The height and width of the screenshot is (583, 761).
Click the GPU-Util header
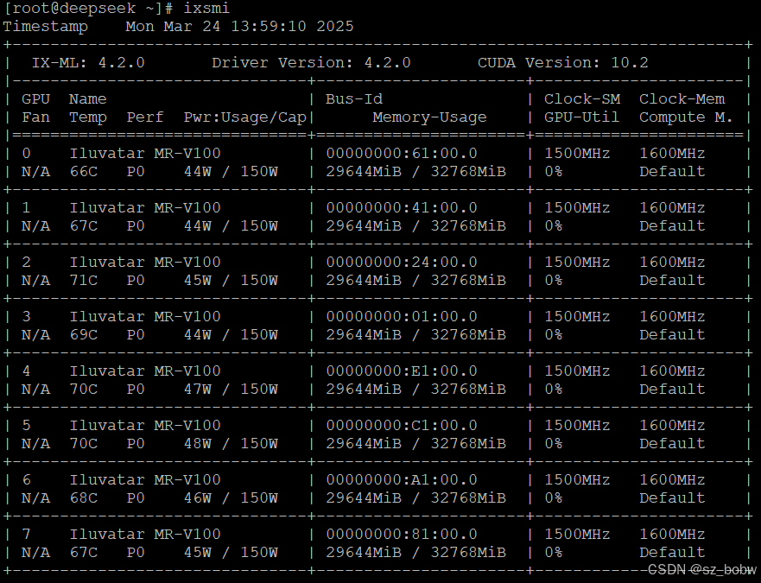point(582,117)
